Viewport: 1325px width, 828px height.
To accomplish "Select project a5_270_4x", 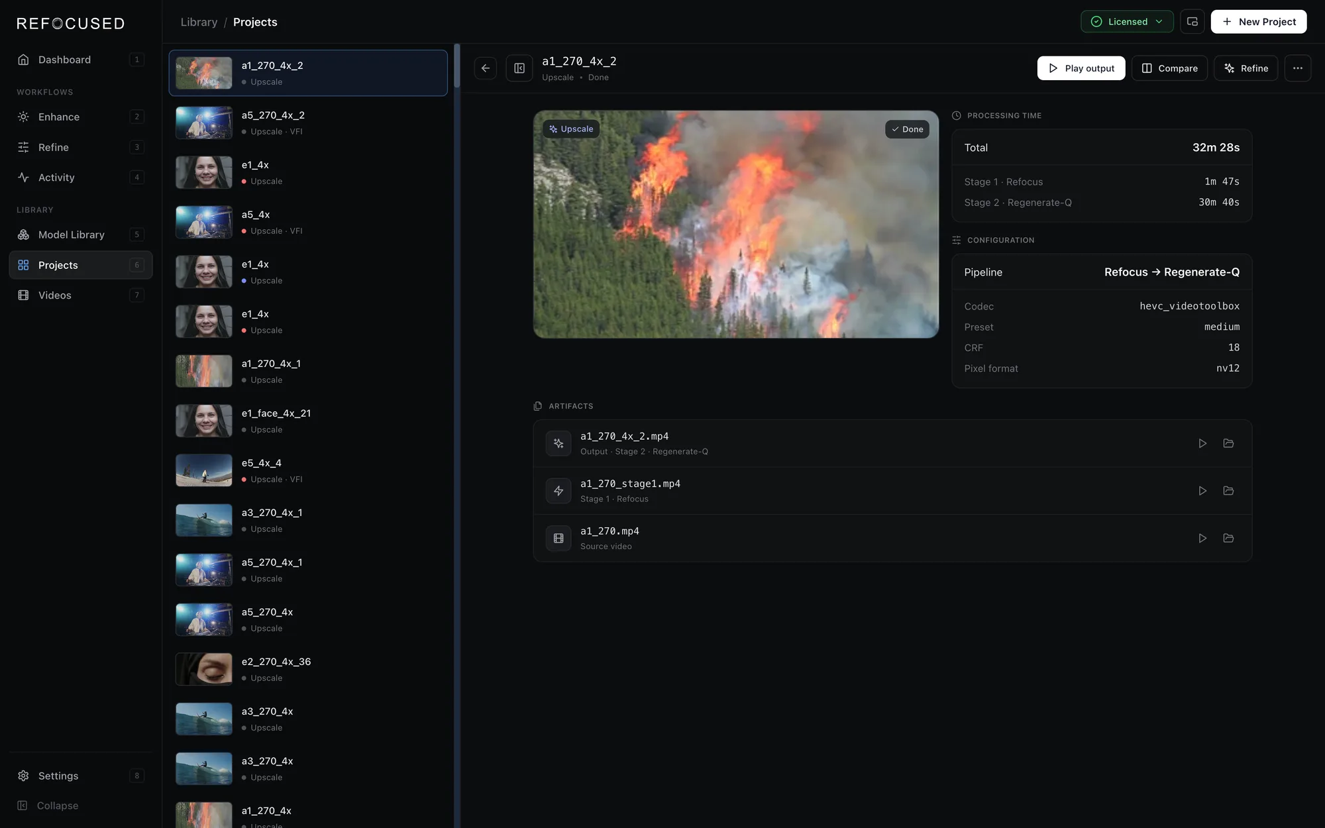I will pyautogui.click(x=308, y=619).
